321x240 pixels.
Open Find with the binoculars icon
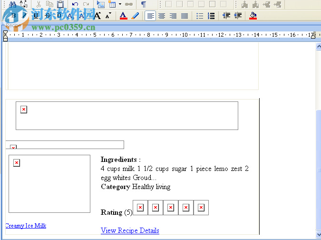pos(13,4)
